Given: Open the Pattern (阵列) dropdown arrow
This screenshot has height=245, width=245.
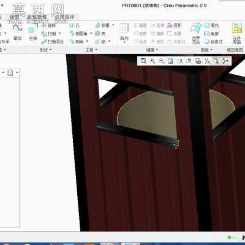Looking at the screenshot, I should [124, 42].
